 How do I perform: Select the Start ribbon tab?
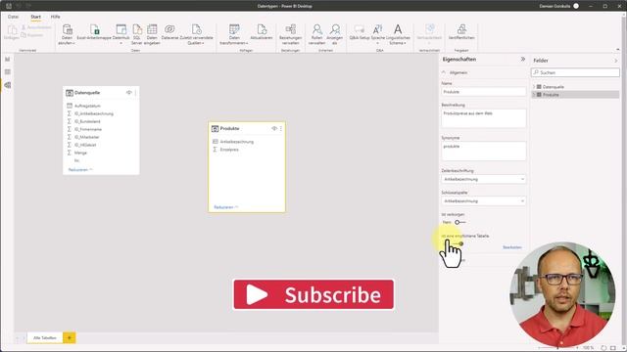[36, 17]
